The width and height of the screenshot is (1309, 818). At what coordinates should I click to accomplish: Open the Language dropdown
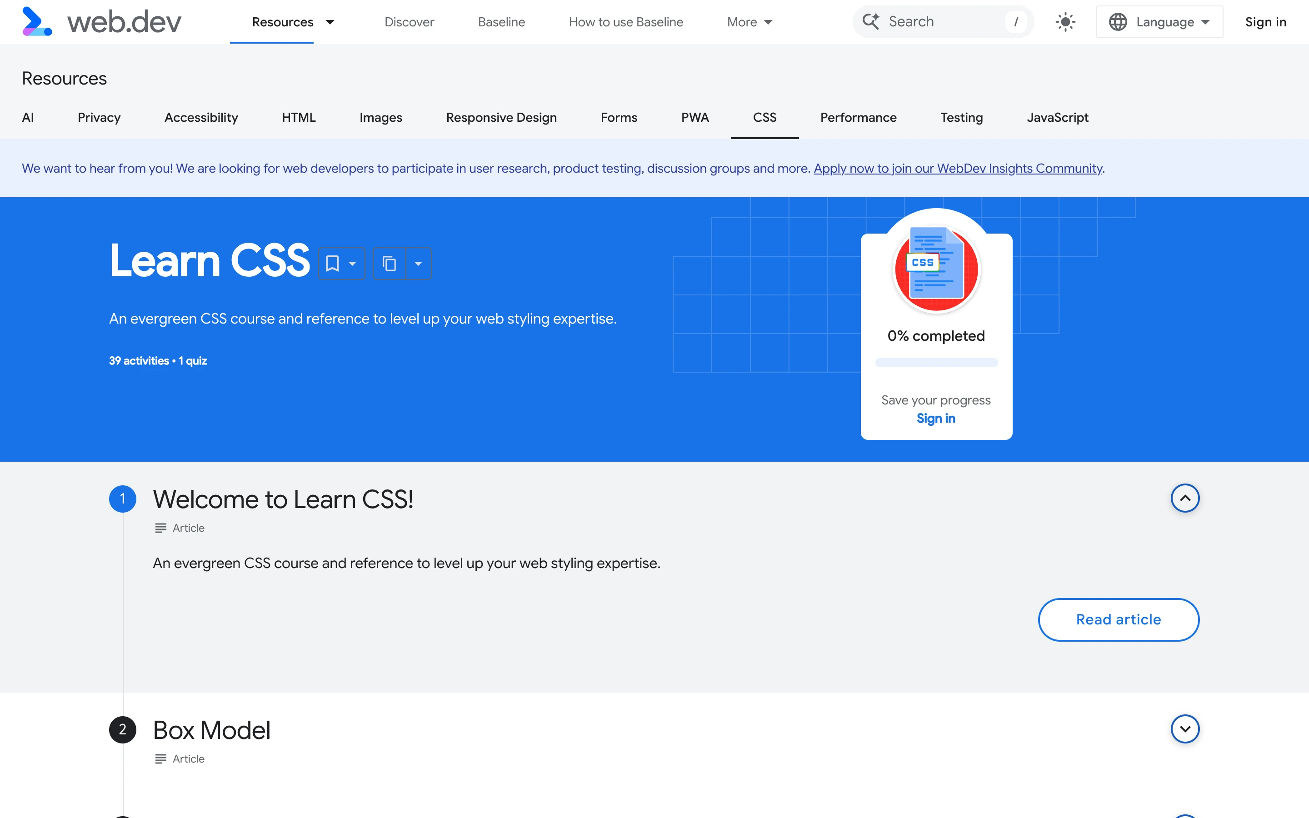pos(1159,22)
